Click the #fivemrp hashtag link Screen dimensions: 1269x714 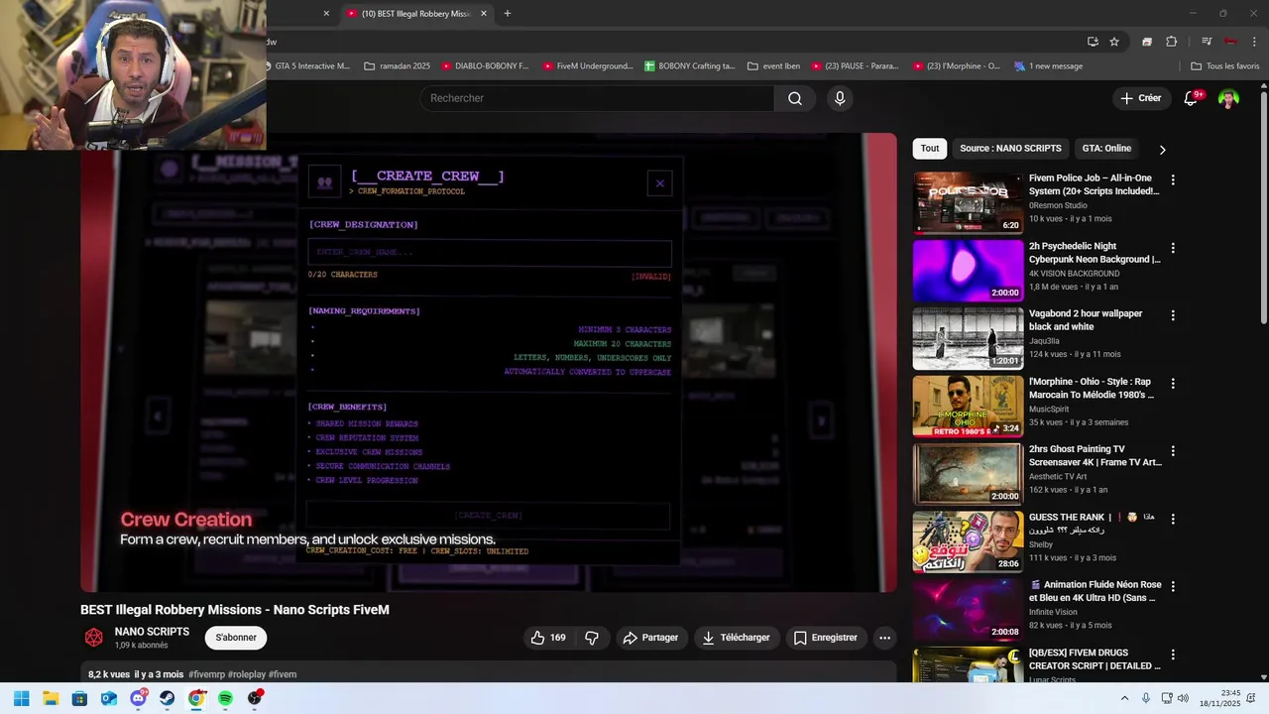206,674
